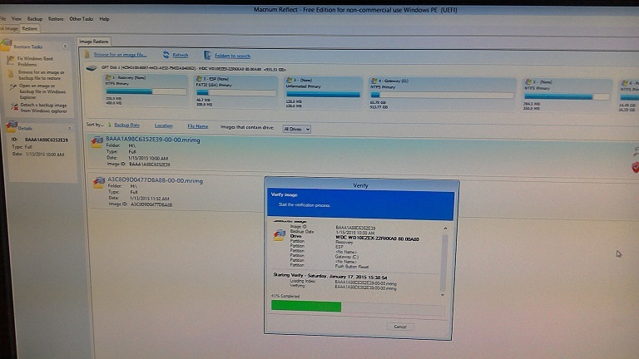This screenshot has height=359, width=639.
Task: Select the 3 - unformatted primary partition
Action: point(323,93)
